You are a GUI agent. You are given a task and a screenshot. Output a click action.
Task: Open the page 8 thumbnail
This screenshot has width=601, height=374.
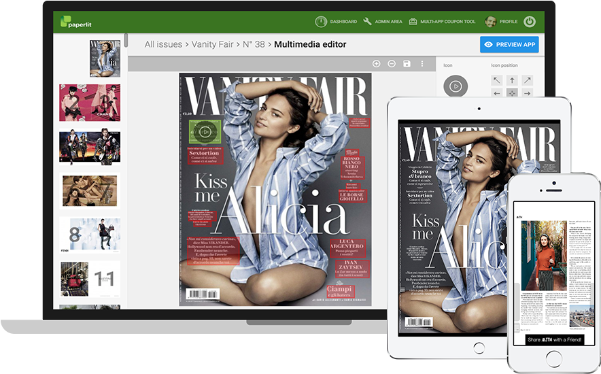click(90, 235)
